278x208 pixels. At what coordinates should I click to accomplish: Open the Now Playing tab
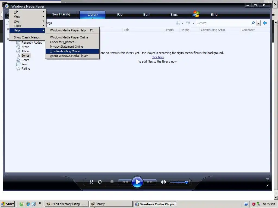[61, 14]
